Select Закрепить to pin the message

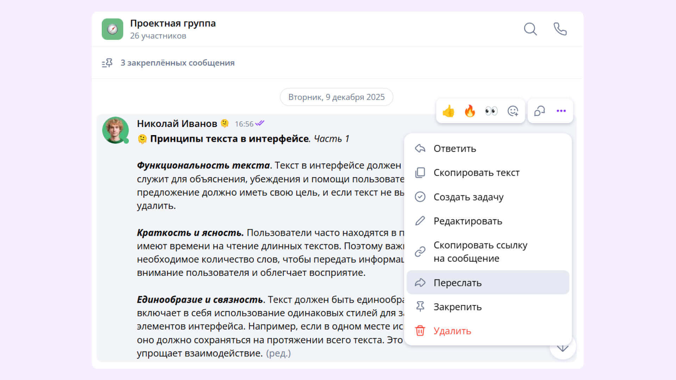[x=457, y=307]
